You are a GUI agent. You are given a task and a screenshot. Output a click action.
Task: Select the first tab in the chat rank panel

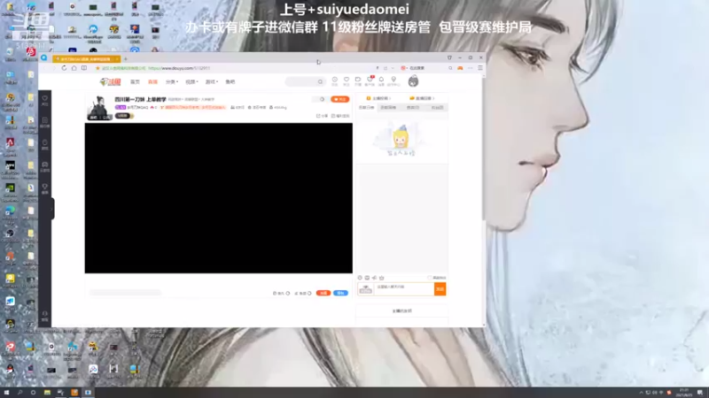366,108
